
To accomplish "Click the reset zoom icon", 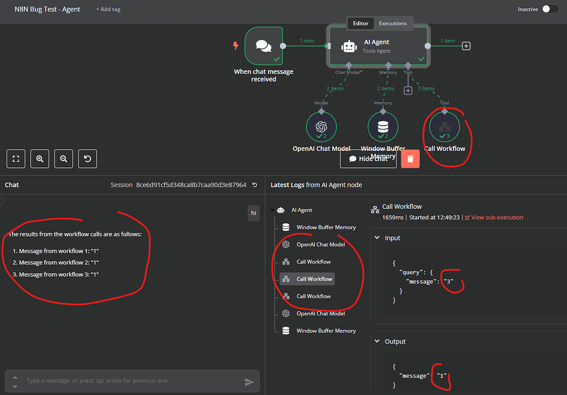I will pos(87,159).
